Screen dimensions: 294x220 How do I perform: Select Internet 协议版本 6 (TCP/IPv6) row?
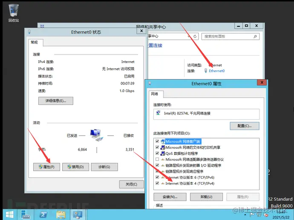[190, 177]
